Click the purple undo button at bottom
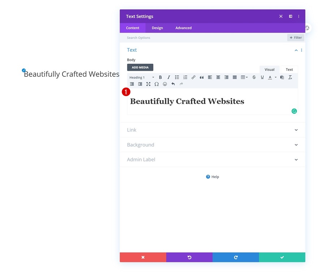 pyautogui.click(x=189, y=257)
